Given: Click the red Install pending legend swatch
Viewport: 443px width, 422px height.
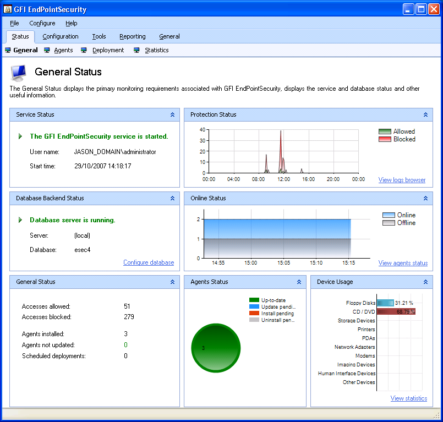Looking at the screenshot, I should click(254, 313).
